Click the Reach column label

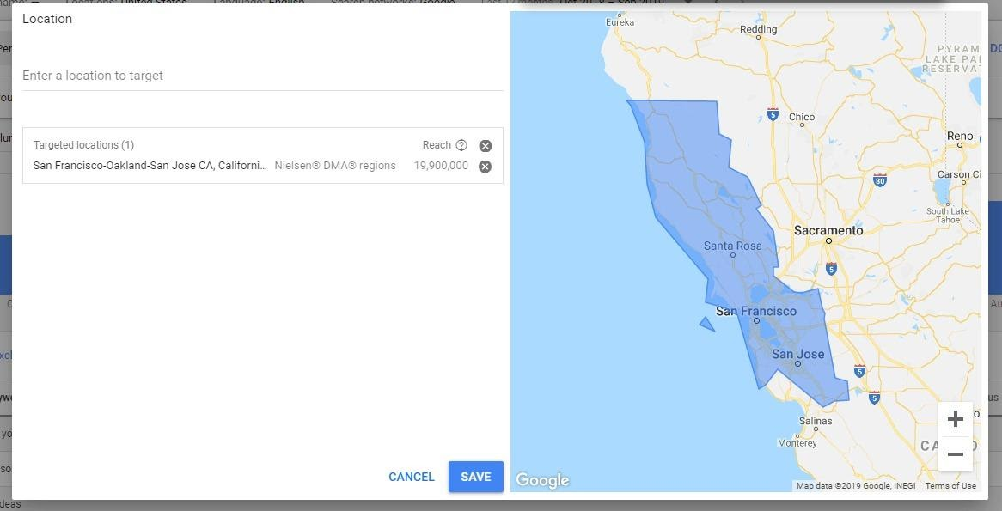(437, 145)
